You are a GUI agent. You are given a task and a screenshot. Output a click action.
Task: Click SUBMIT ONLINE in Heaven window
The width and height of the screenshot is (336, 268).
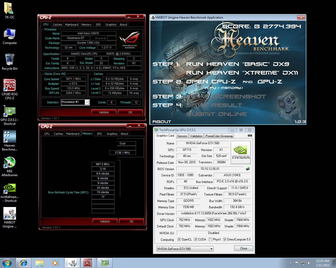[x=217, y=114]
